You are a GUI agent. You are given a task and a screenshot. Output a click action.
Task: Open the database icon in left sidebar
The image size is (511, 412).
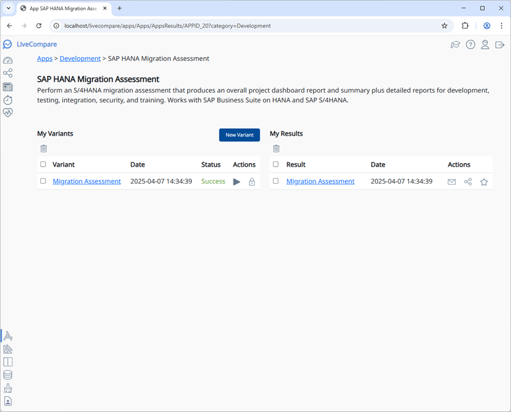tap(8, 375)
